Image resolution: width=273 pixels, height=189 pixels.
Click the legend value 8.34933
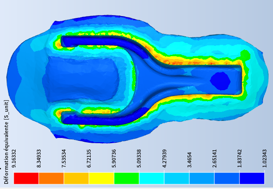tap(39, 158)
